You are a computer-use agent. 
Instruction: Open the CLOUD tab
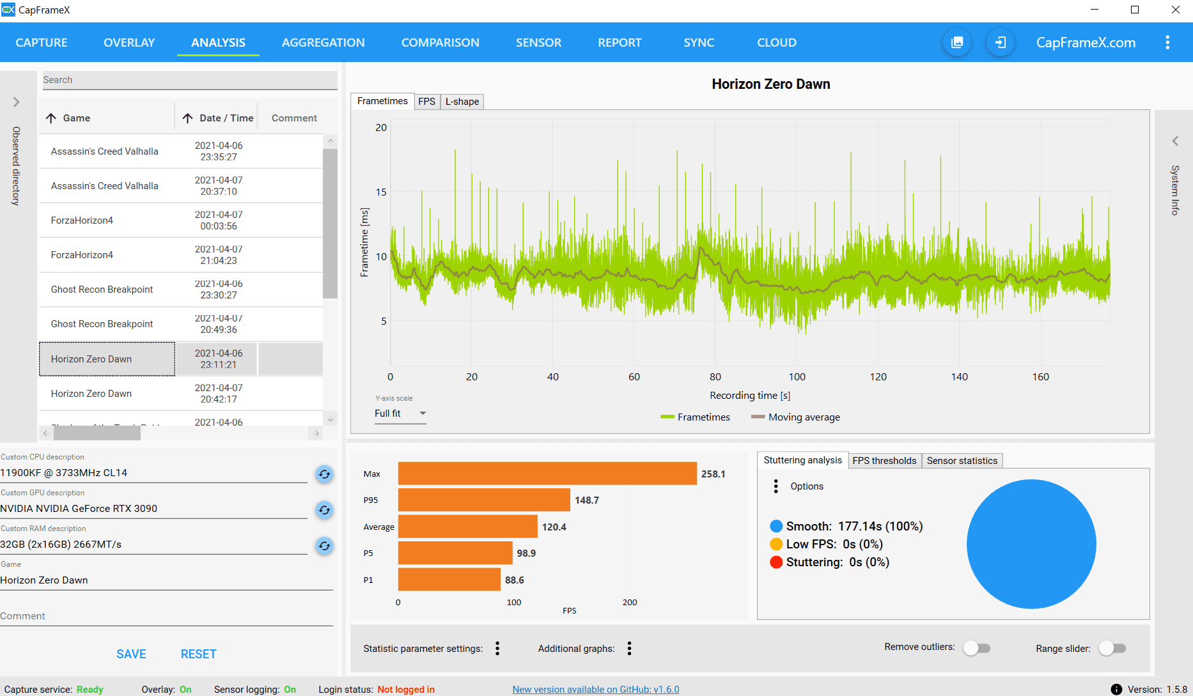click(x=777, y=43)
